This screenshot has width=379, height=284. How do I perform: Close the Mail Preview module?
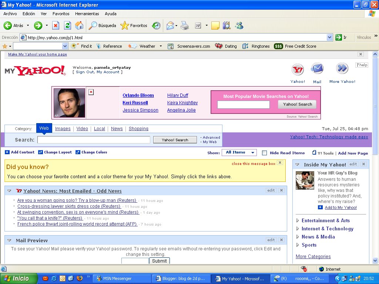(281, 240)
